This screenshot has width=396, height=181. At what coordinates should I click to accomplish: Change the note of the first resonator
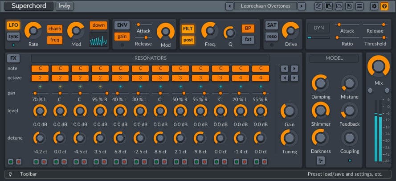tap(40, 69)
